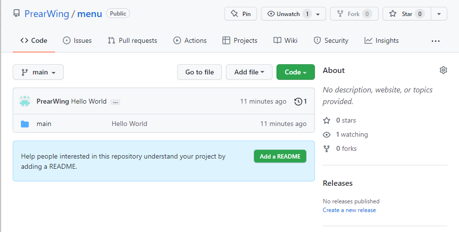459x232 pixels.
Task: View commit history via the clock icon
Action: [x=301, y=102]
